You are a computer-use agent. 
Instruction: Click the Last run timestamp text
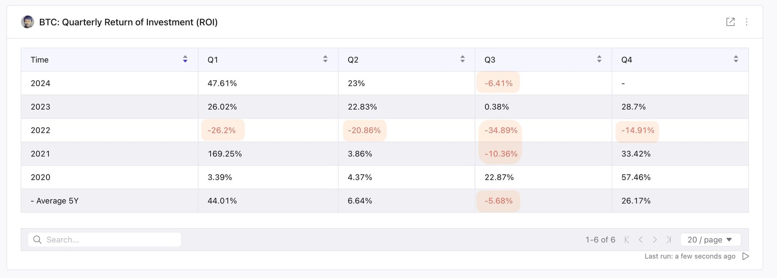pyautogui.click(x=690, y=256)
